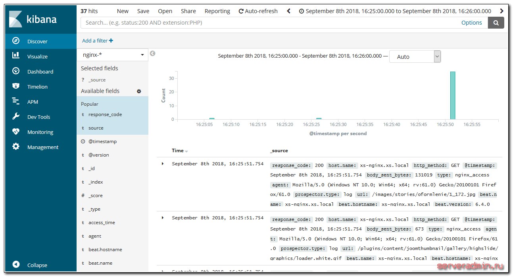This screenshot has height=277, width=513.
Task: Open the Monitoring heartbeat icon
Action: pos(16,132)
